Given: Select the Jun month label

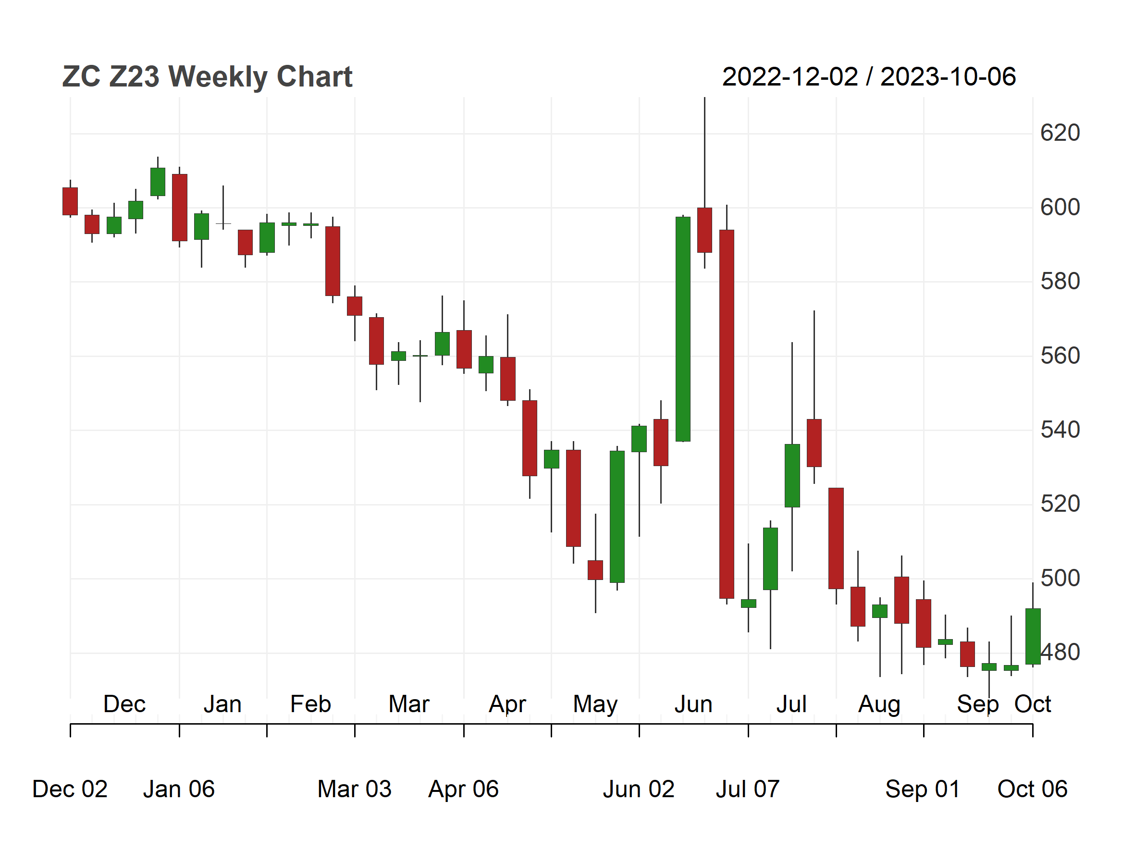Looking at the screenshot, I should pyautogui.click(x=693, y=704).
